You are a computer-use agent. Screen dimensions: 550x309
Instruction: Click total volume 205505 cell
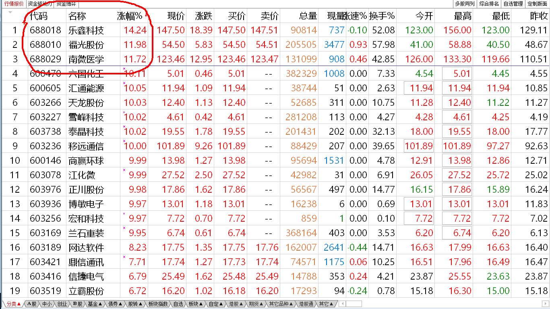(301, 45)
